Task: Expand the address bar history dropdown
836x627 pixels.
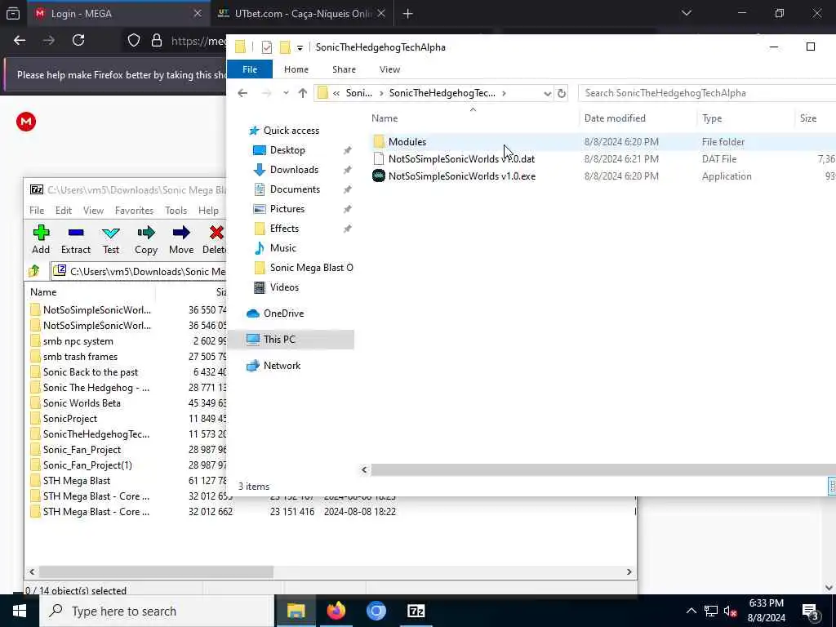Action: pyautogui.click(x=547, y=93)
